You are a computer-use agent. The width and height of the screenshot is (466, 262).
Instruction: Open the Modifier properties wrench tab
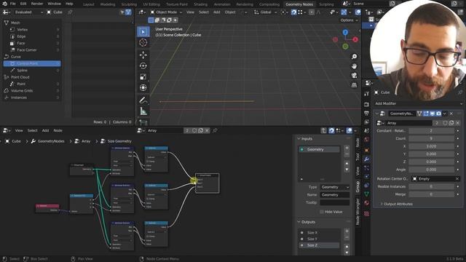click(x=366, y=159)
